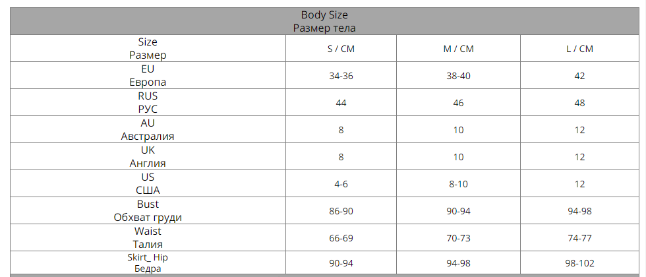The width and height of the screenshot is (646, 277).
Task: Click the US США row label
Action: click(148, 184)
